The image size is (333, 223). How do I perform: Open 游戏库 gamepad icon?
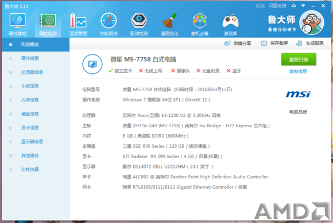click(230, 24)
